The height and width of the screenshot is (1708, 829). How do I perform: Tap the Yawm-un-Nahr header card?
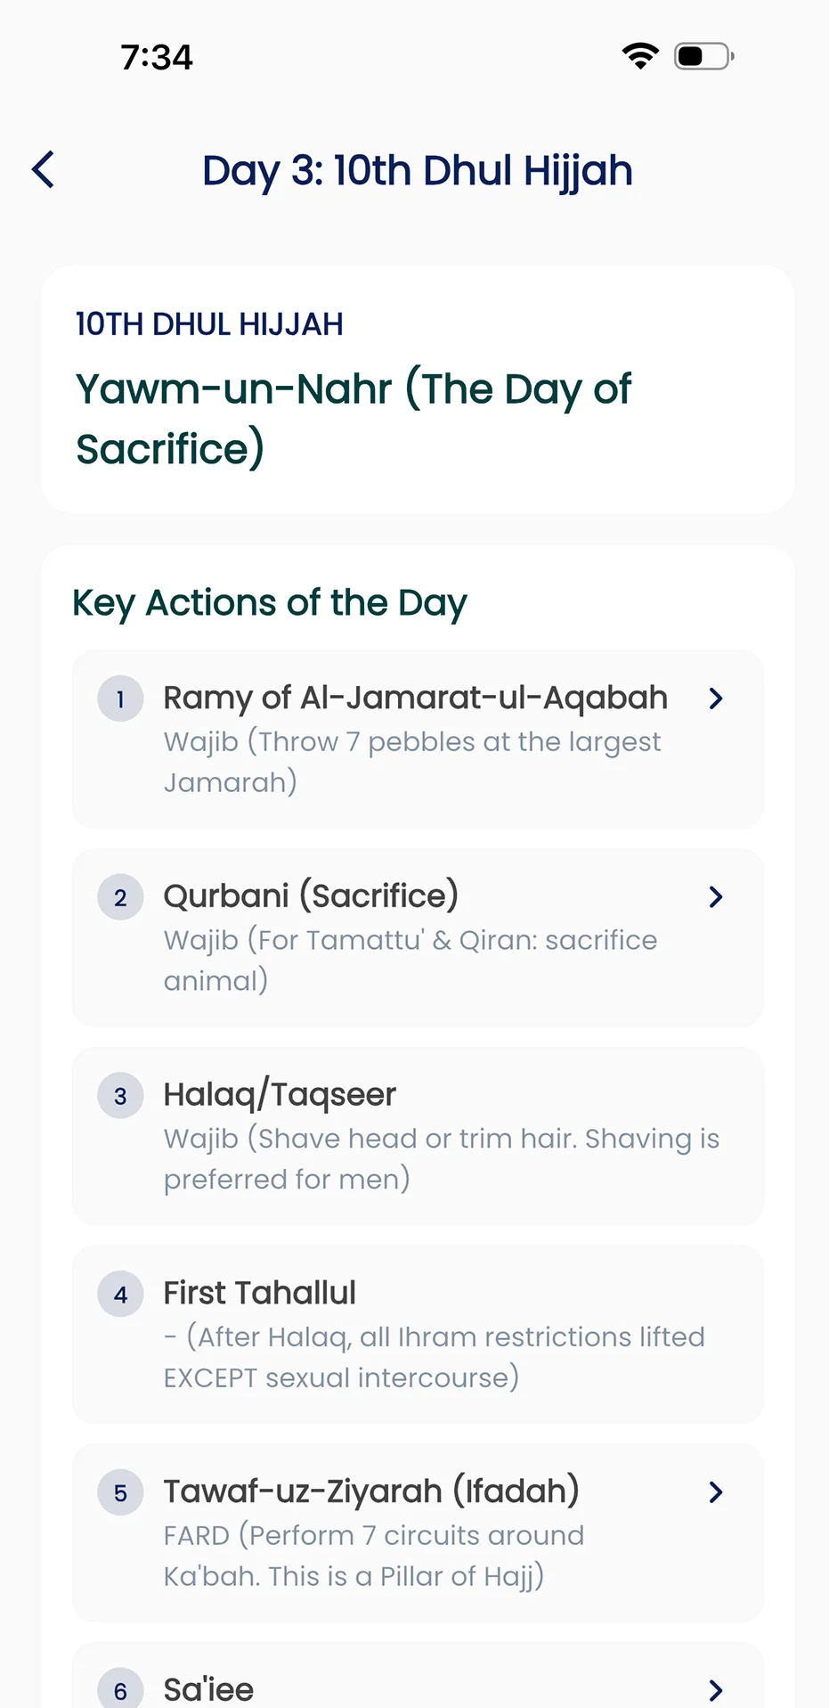pyautogui.click(x=418, y=389)
